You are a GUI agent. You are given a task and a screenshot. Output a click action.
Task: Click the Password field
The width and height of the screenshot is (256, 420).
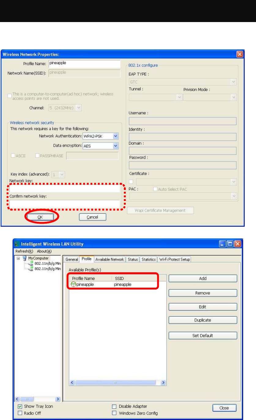183,165
